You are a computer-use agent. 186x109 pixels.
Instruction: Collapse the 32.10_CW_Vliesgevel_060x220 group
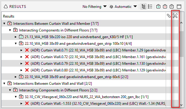(16, 97)
